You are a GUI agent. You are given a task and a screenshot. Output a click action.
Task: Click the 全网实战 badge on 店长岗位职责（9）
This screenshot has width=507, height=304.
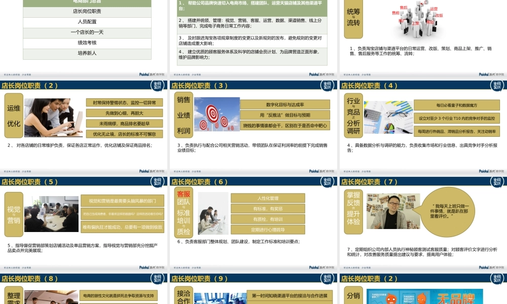click(x=327, y=280)
